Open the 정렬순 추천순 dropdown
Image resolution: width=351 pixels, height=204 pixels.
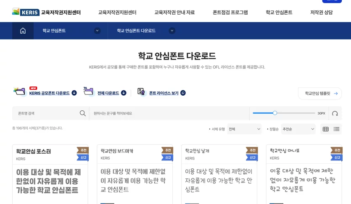coord(298,129)
